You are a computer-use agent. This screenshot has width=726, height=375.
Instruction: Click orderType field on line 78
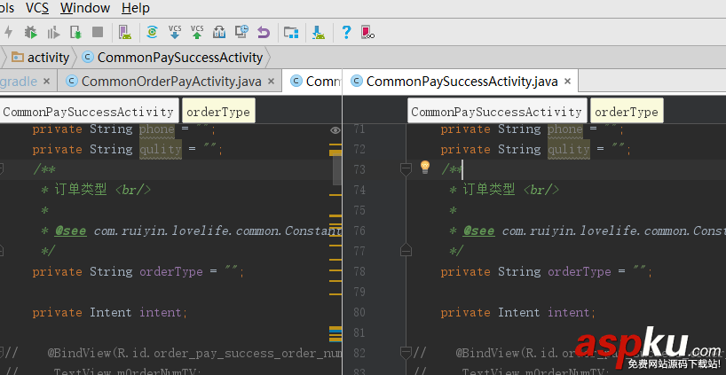point(580,271)
